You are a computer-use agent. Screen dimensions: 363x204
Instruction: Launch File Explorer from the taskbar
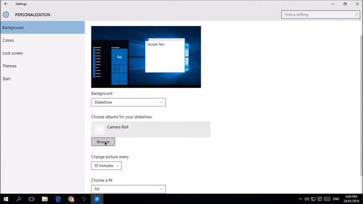click(45, 199)
